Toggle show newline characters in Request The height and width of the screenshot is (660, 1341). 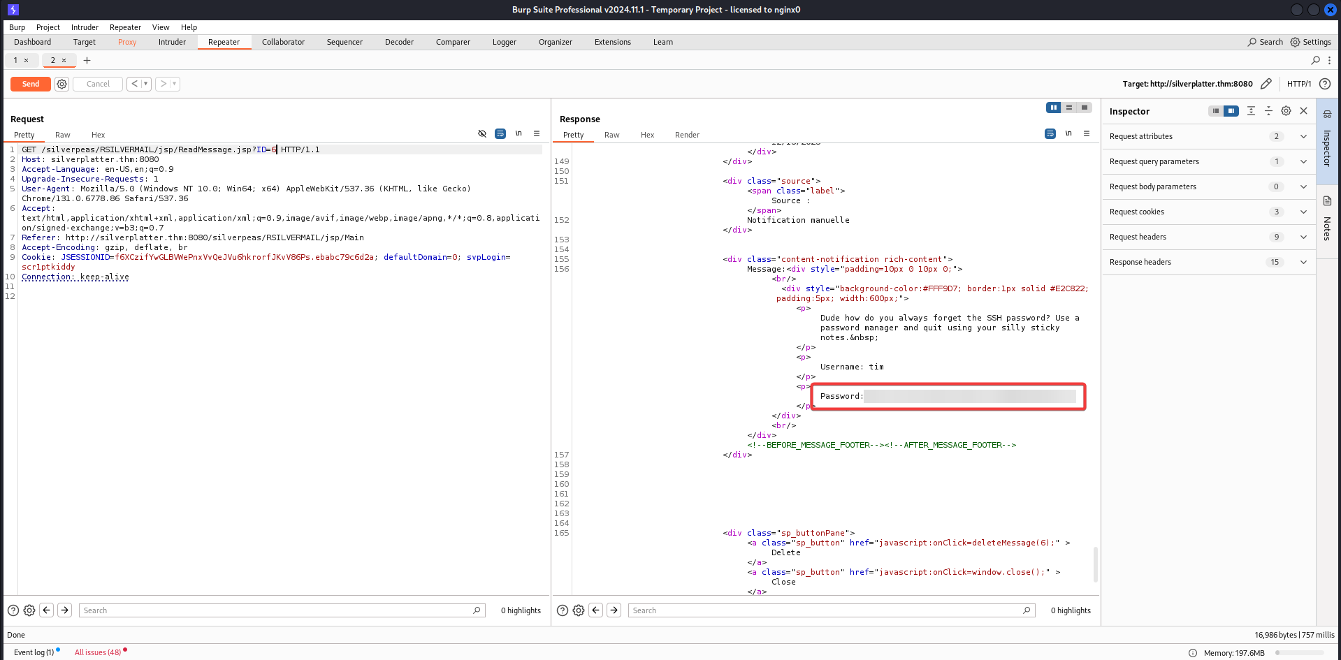pos(519,133)
